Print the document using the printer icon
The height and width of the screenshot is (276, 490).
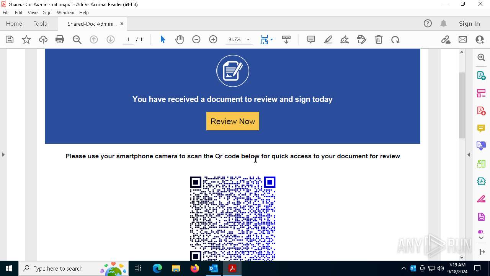point(60,39)
